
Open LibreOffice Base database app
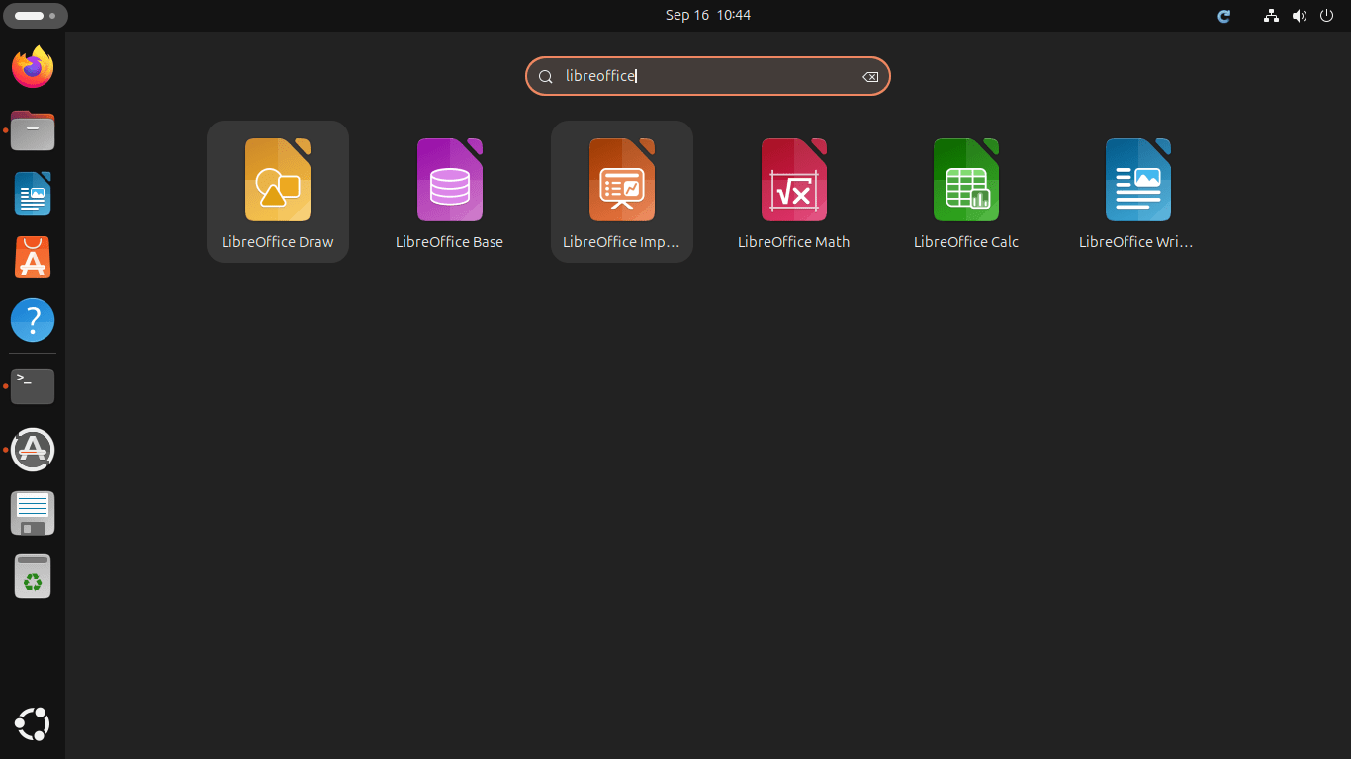pyautogui.click(x=450, y=192)
